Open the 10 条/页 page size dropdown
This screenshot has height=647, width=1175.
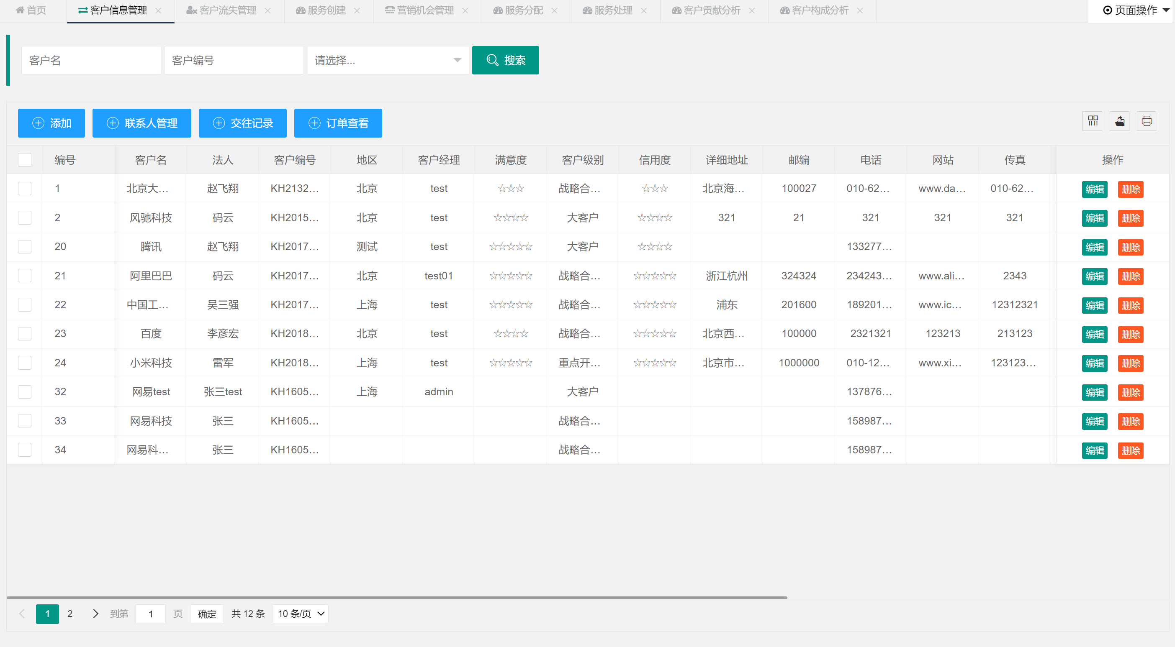pos(300,614)
